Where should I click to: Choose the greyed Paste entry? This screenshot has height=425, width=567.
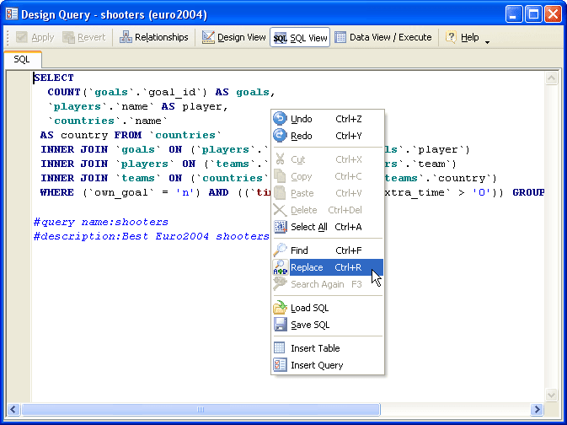[x=327, y=193]
